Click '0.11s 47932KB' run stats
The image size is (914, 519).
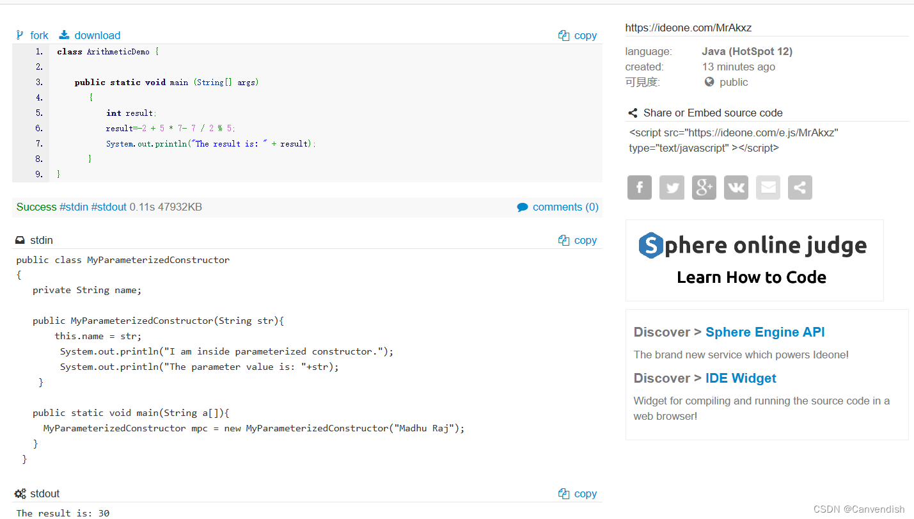[x=166, y=207]
